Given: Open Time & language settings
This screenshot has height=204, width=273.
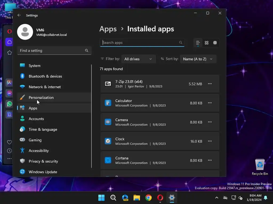Looking at the screenshot, I should point(54,129).
